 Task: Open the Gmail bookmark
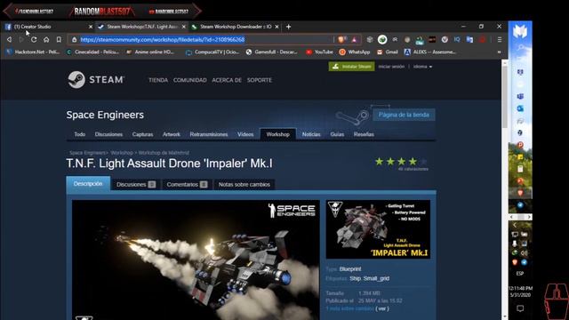click(x=388, y=52)
